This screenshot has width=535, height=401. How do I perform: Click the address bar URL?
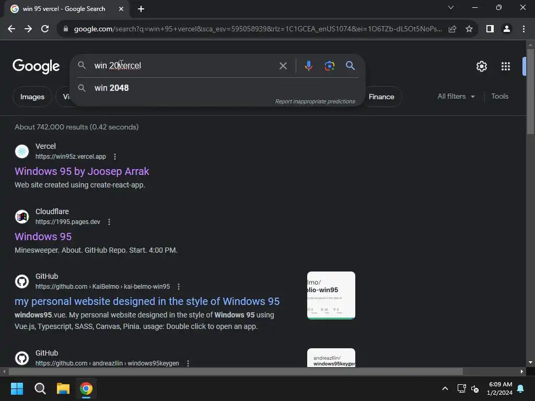click(258, 29)
